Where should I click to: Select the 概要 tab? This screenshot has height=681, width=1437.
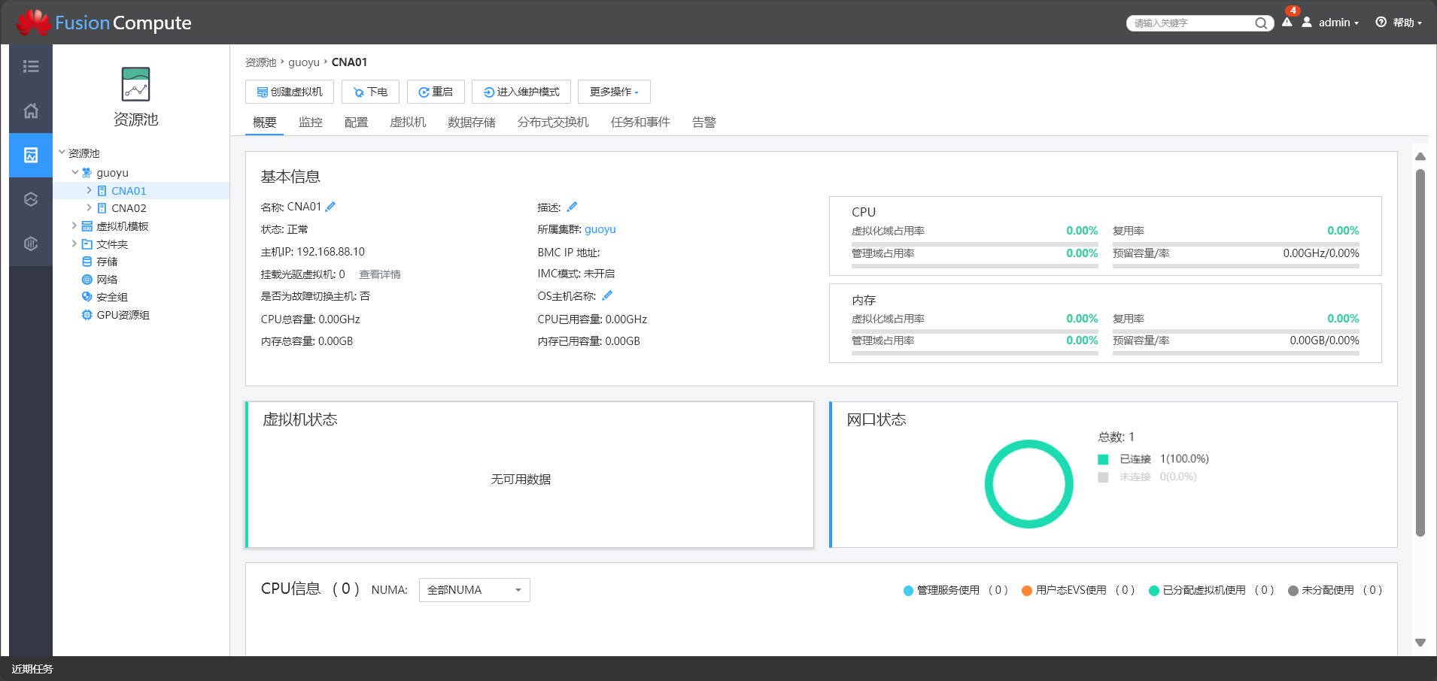(x=265, y=123)
